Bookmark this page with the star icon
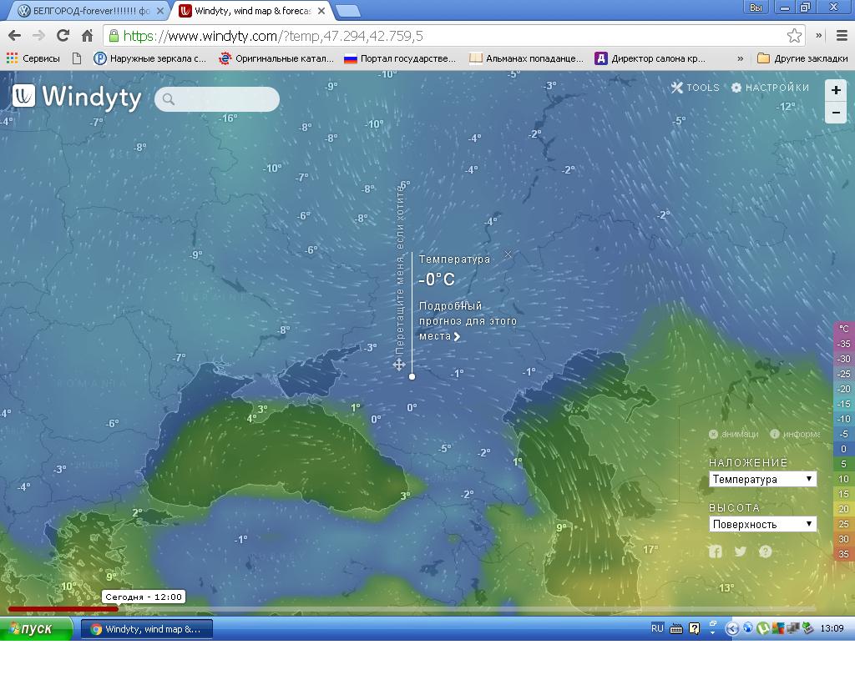 794,36
